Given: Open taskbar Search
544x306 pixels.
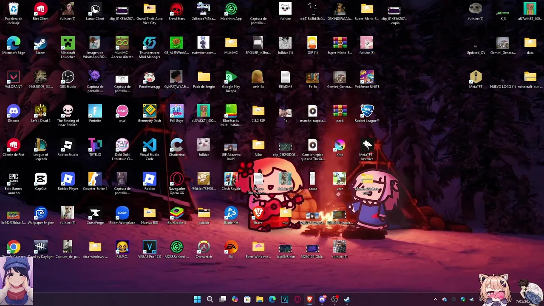Looking at the screenshot, I should (x=210, y=299).
